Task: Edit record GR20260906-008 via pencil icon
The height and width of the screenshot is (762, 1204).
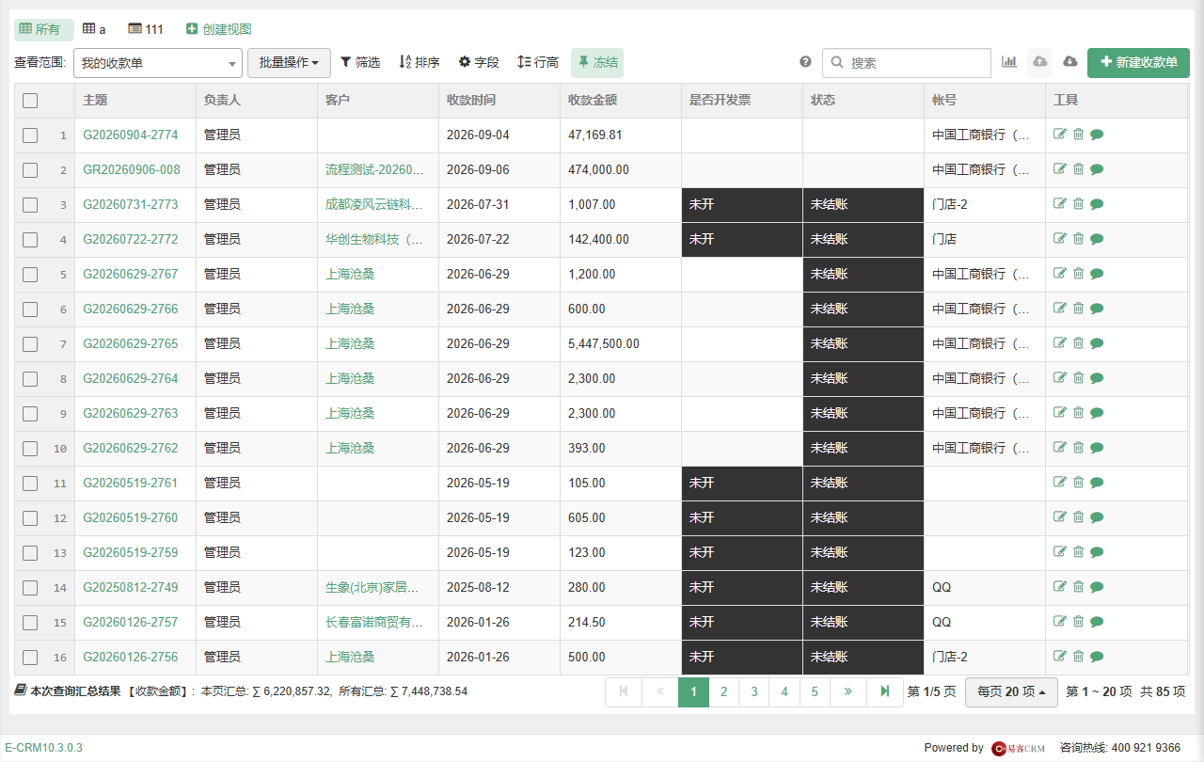Action: 1060,169
